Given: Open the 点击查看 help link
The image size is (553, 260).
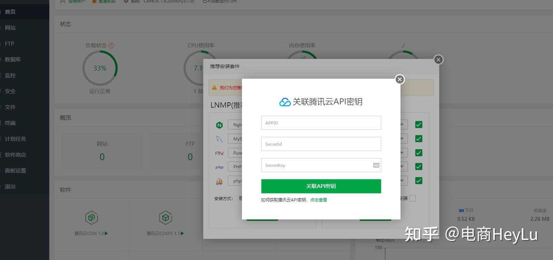Looking at the screenshot, I should point(318,200).
